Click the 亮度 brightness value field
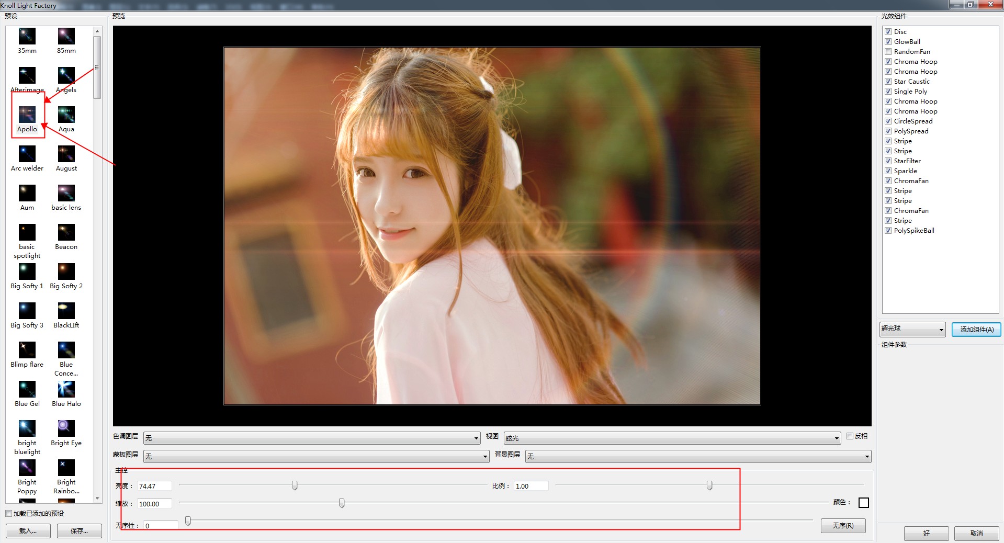 (x=154, y=486)
